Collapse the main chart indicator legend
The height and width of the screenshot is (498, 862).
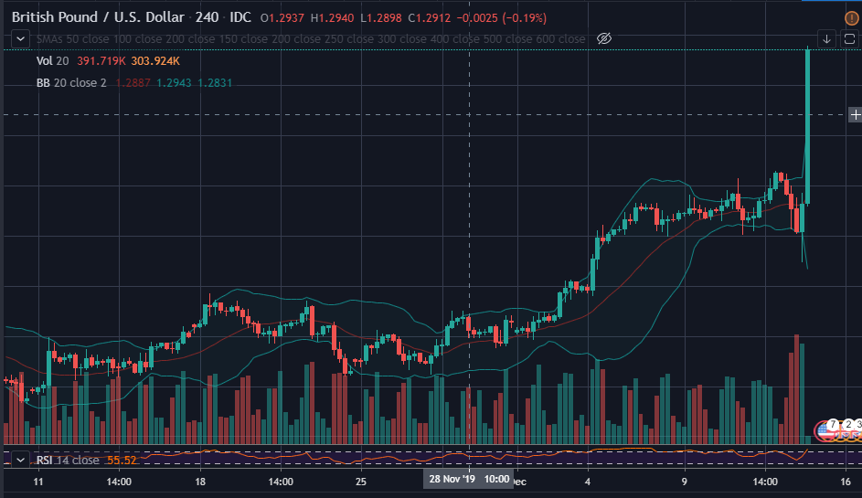[20, 39]
